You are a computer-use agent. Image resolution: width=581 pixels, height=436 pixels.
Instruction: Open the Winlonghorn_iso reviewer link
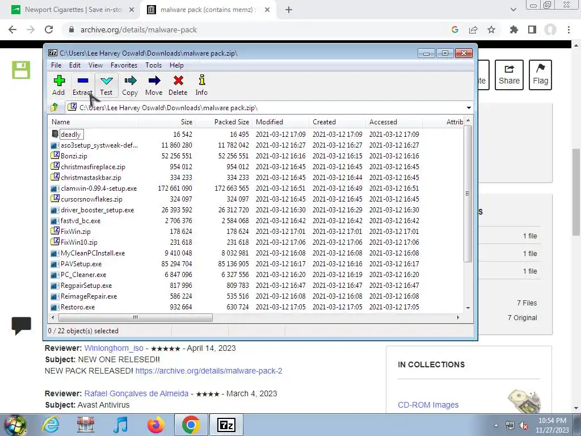pos(113,348)
